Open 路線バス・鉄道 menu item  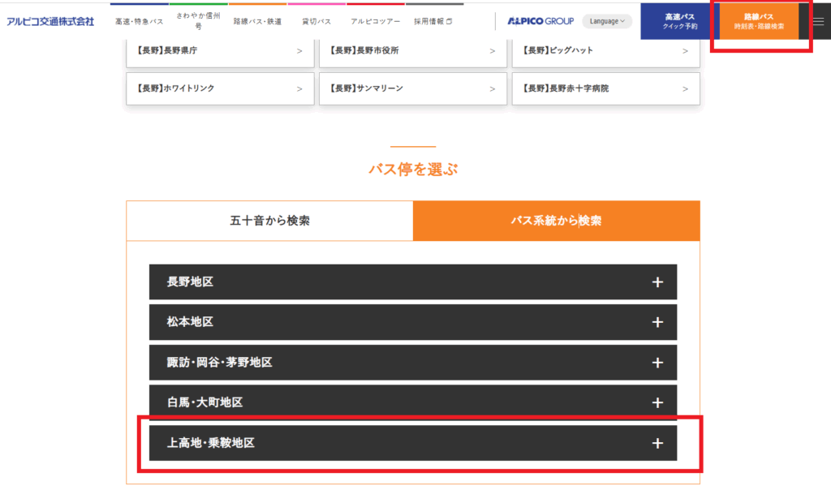(x=257, y=22)
